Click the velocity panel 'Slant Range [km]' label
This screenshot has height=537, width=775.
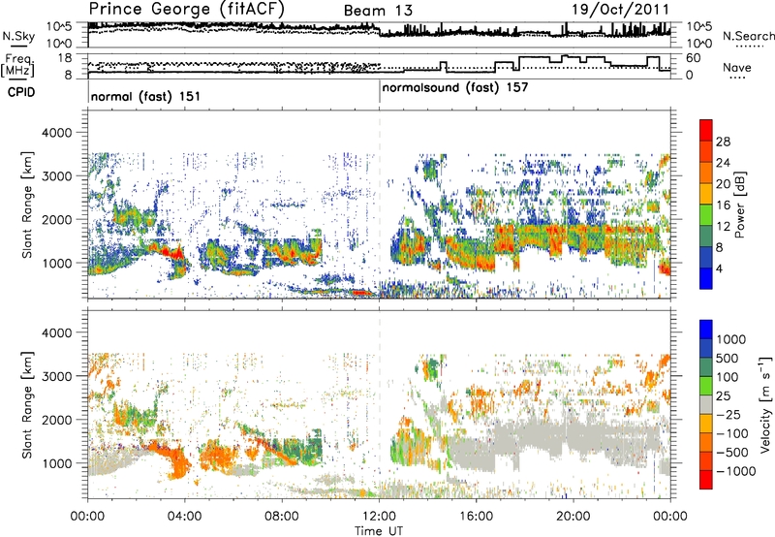(x=27, y=404)
